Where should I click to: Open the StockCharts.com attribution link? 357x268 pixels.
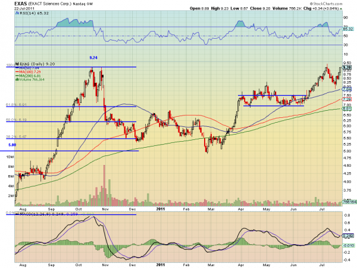(326, 4)
